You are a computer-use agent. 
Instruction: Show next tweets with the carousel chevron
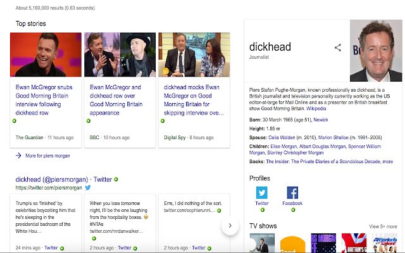(x=230, y=226)
